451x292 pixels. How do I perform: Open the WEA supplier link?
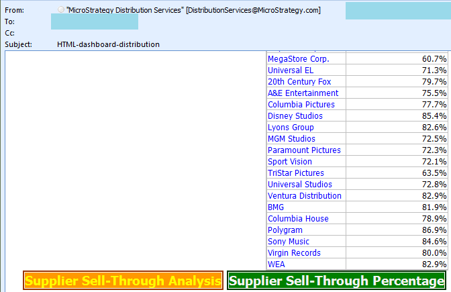coord(276,264)
